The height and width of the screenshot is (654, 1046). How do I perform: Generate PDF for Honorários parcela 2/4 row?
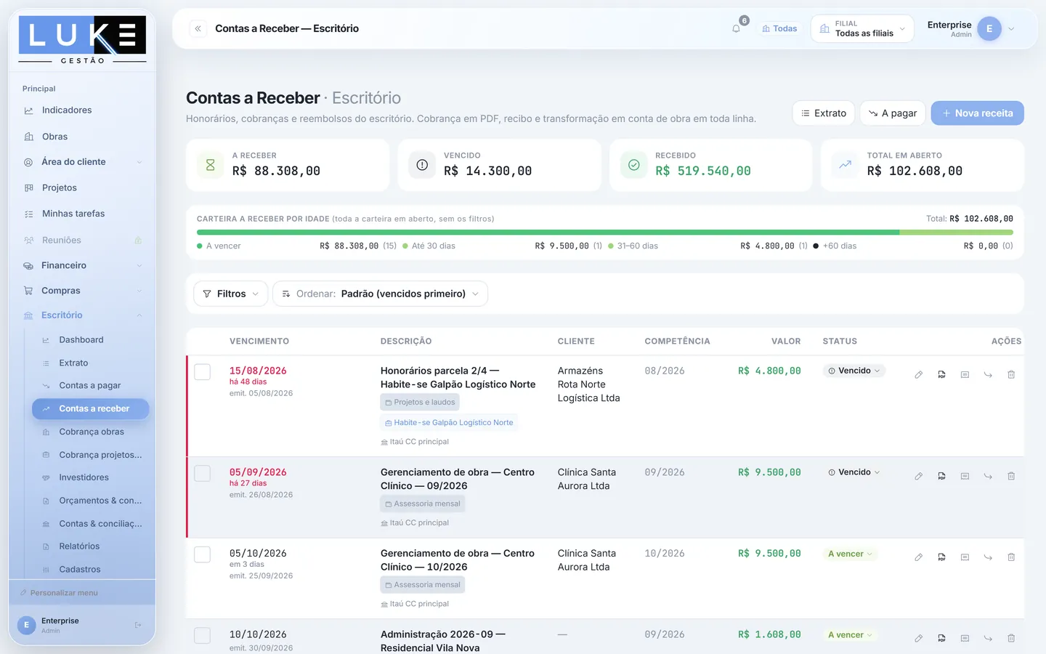click(942, 375)
